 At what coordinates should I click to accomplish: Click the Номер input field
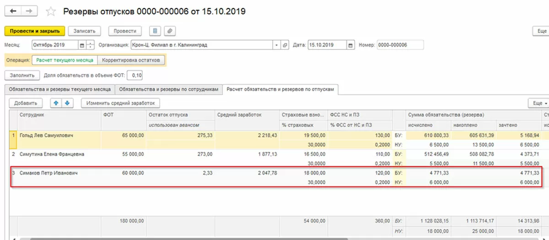(x=400, y=45)
